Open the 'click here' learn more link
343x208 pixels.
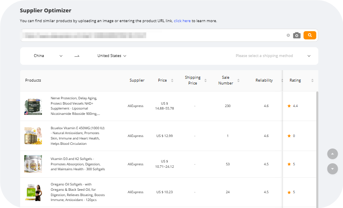coord(182,21)
